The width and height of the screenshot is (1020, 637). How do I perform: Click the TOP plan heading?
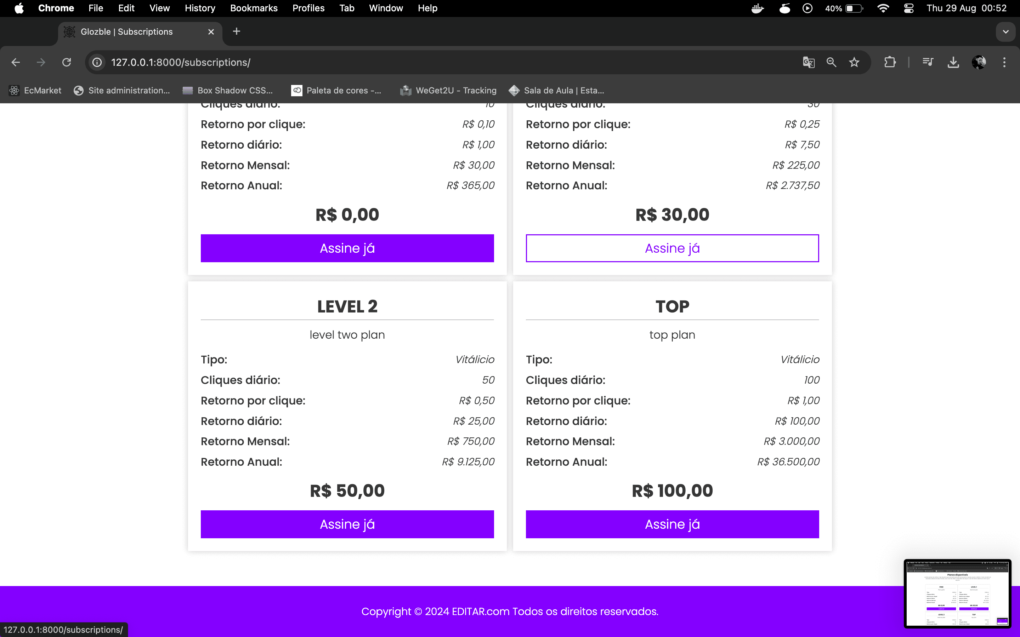(672, 306)
